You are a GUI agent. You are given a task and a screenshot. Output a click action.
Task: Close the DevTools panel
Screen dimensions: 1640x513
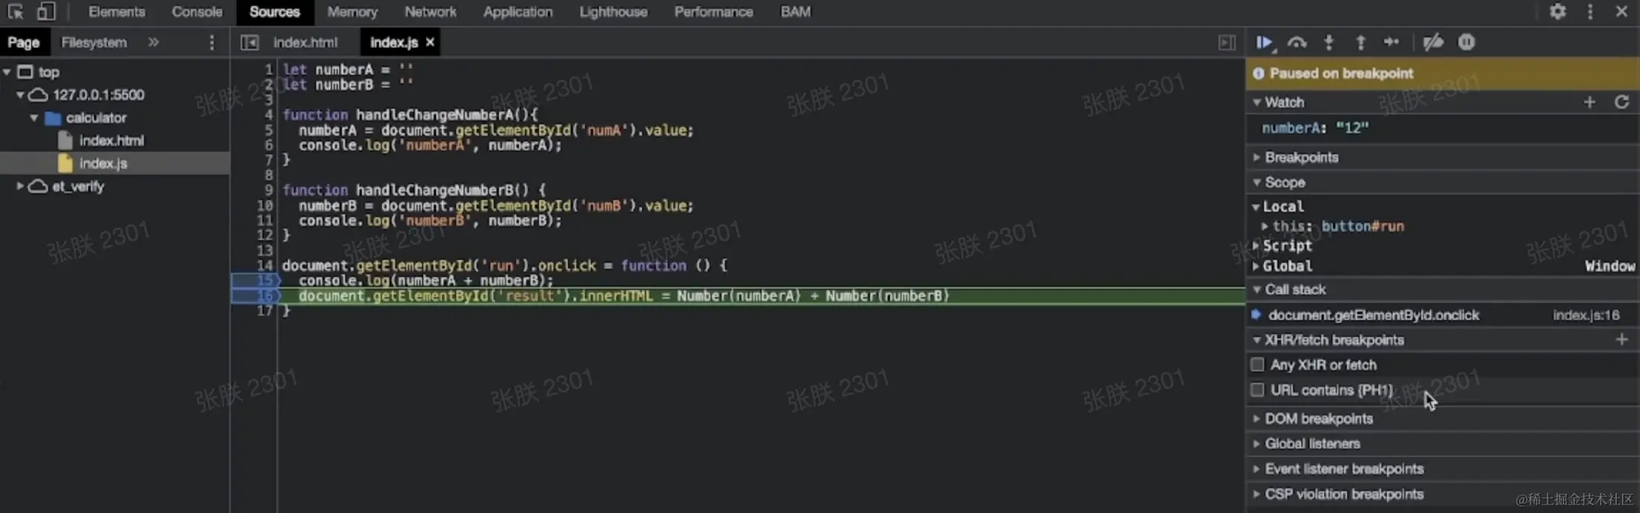click(1622, 12)
